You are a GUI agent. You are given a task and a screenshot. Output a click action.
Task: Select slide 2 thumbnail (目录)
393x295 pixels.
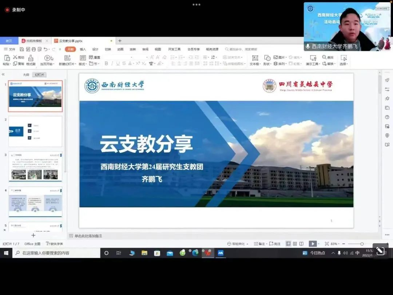(35, 131)
